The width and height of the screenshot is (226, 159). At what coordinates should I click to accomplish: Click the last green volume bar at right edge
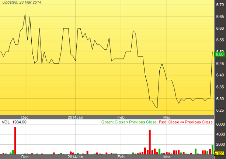[212, 150]
